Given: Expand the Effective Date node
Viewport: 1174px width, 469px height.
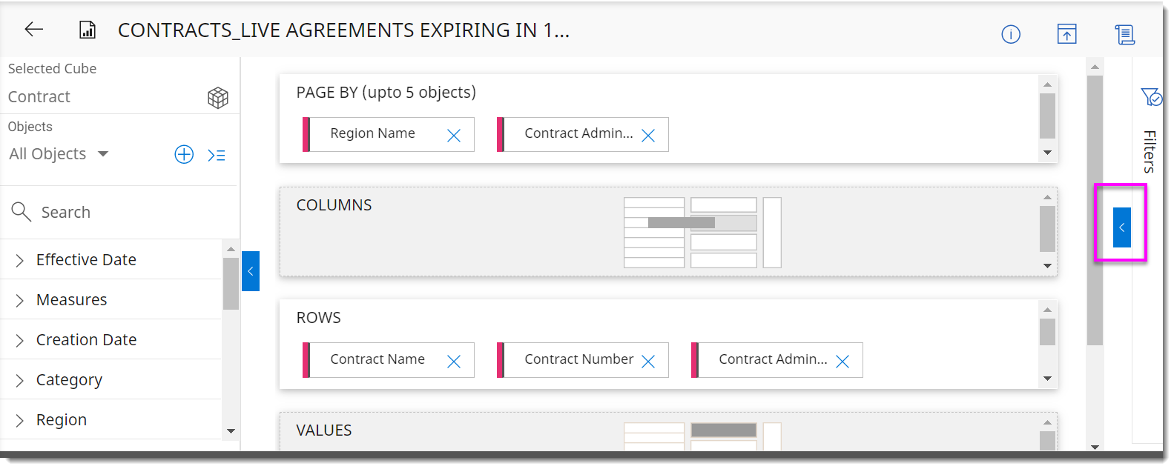Looking at the screenshot, I should tap(20, 260).
